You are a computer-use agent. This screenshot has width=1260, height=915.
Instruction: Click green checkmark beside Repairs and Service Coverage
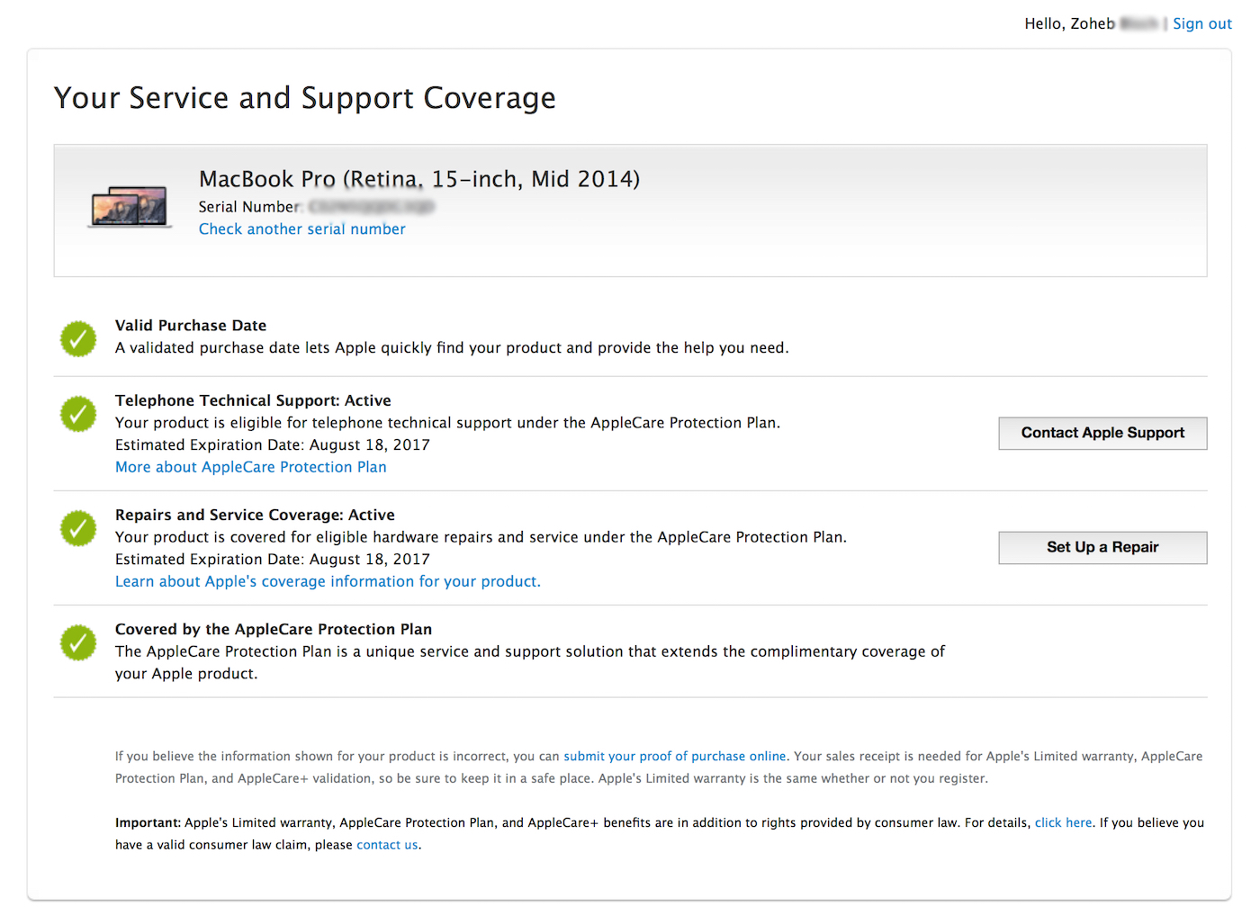click(x=78, y=528)
